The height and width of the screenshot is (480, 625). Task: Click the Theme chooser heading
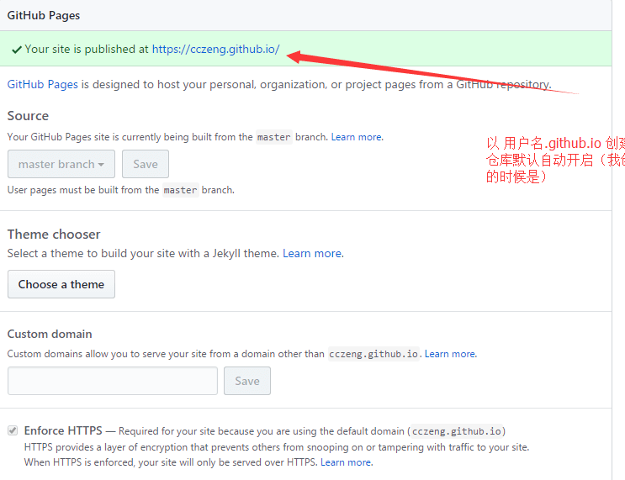click(x=54, y=234)
